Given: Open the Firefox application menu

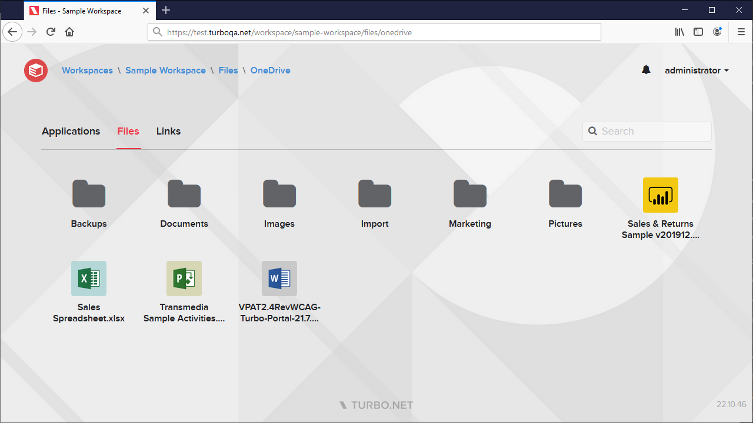Looking at the screenshot, I should pyautogui.click(x=741, y=32).
